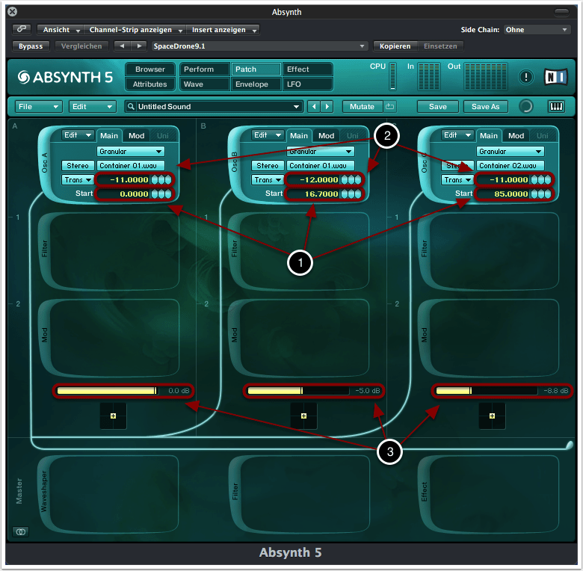Click the exclamation alert icon
The width and height of the screenshot is (583, 571).
click(526, 76)
